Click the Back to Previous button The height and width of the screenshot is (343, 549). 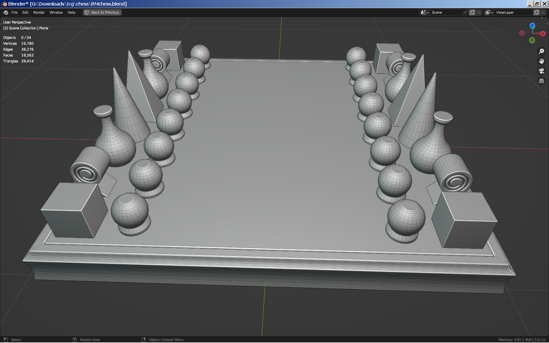[x=102, y=12]
